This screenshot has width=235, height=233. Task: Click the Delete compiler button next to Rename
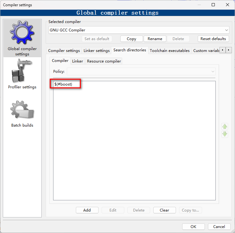tap(178, 39)
